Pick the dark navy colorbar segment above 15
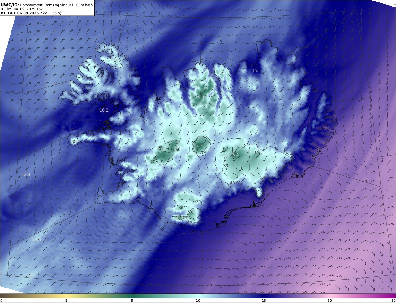Image resolution: width=396 pixels, height=303 pixels. pos(264,296)
